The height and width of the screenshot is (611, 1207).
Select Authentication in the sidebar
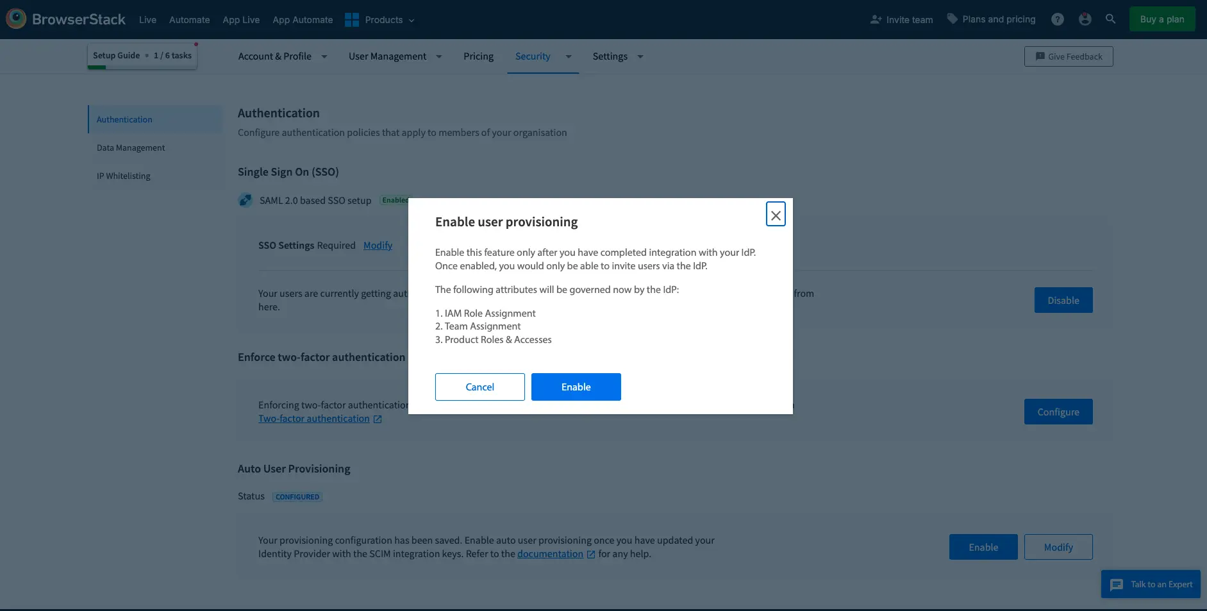pyautogui.click(x=154, y=119)
